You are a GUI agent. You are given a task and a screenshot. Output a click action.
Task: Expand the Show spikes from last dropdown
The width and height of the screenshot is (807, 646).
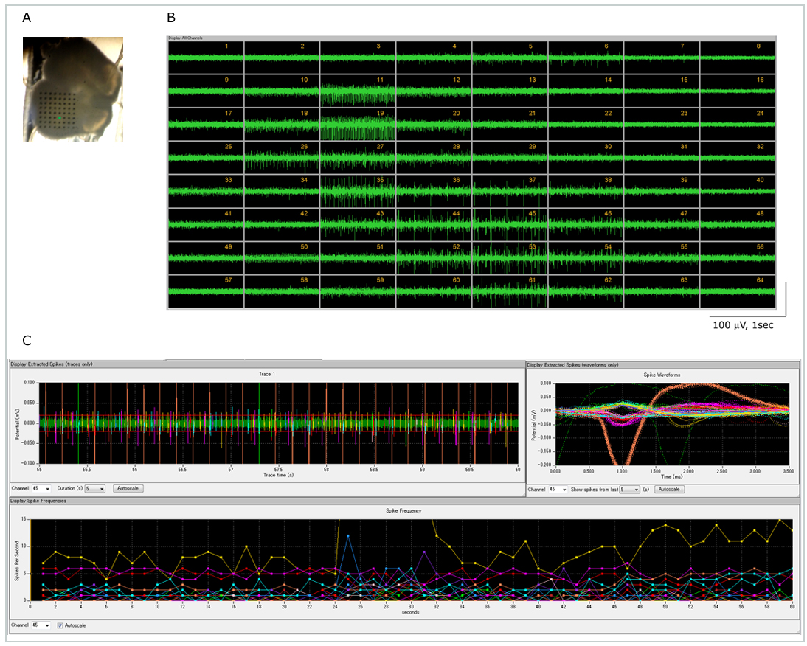[x=628, y=489]
